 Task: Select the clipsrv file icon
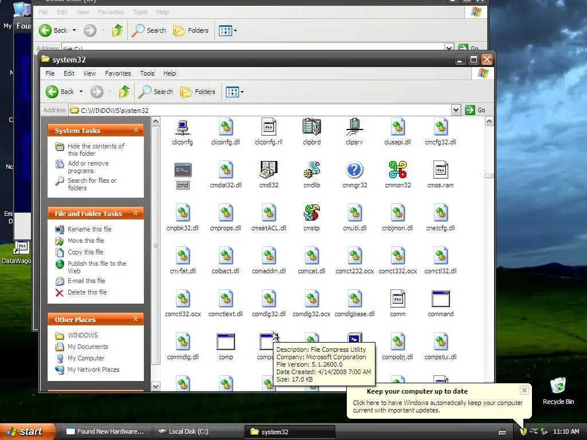click(x=354, y=127)
